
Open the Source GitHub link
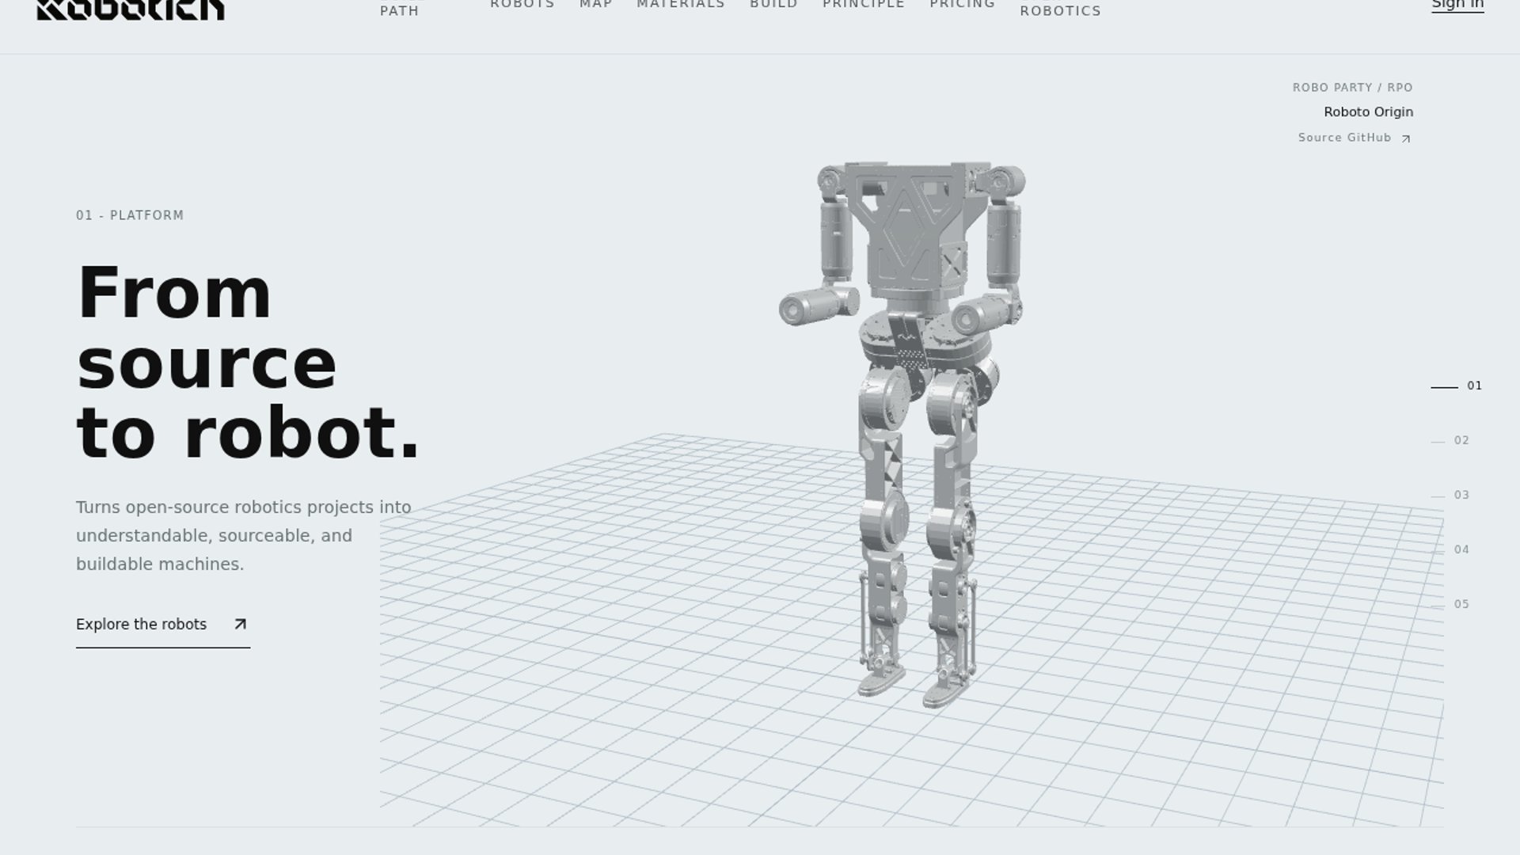click(1355, 138)
